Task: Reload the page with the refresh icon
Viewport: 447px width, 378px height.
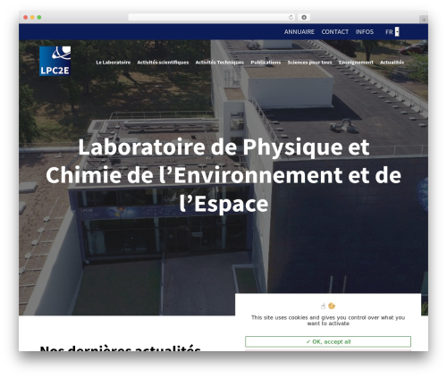Action: point(291,18)
